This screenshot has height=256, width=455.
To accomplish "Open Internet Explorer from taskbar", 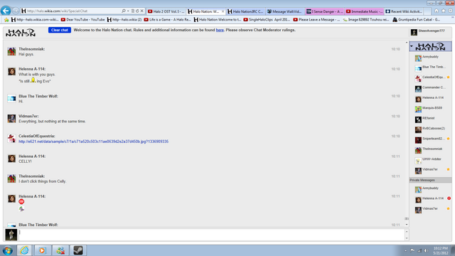I will coord(24,250).
